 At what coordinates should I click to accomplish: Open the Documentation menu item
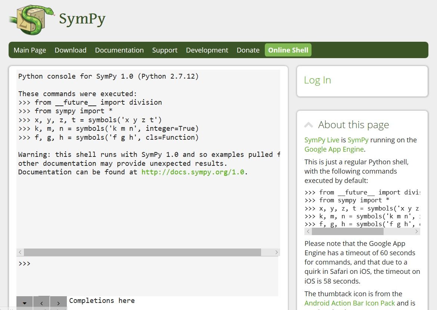click(x=119, y=50)
